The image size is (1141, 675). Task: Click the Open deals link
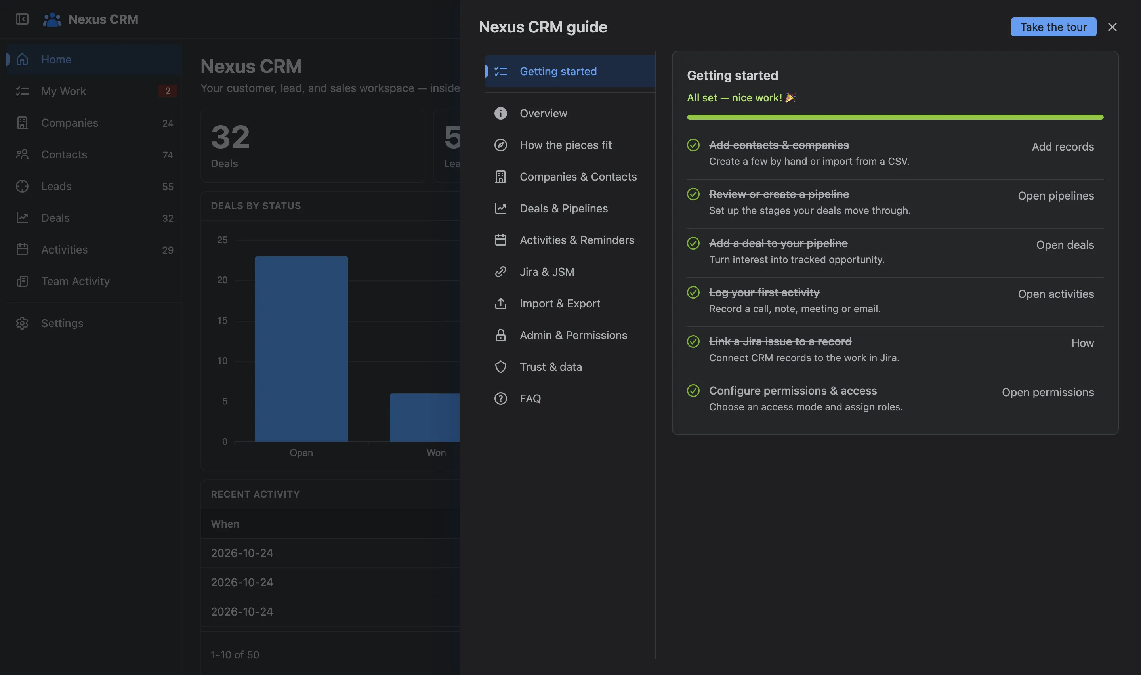click(1065, 245)
